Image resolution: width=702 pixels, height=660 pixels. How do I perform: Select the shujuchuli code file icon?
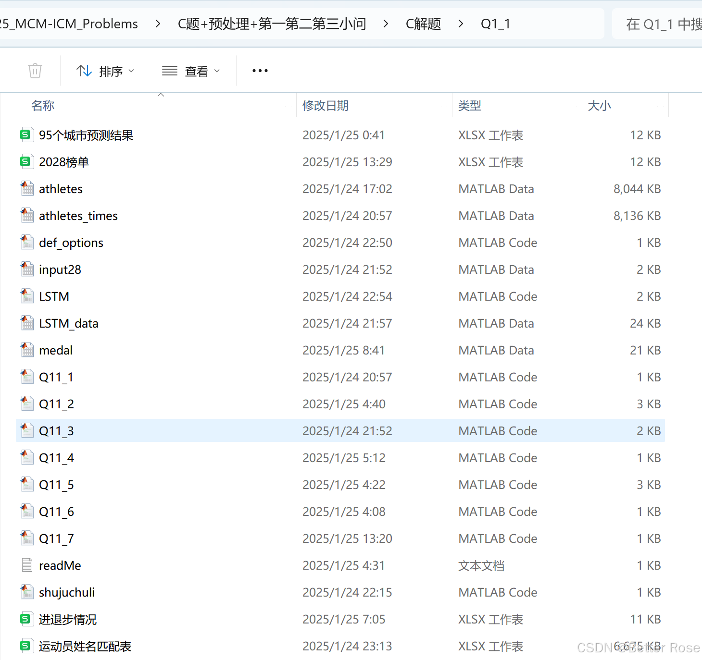pos(27,592)
